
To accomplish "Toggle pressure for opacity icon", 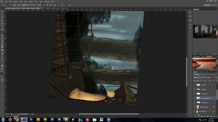I will point(50,5).
